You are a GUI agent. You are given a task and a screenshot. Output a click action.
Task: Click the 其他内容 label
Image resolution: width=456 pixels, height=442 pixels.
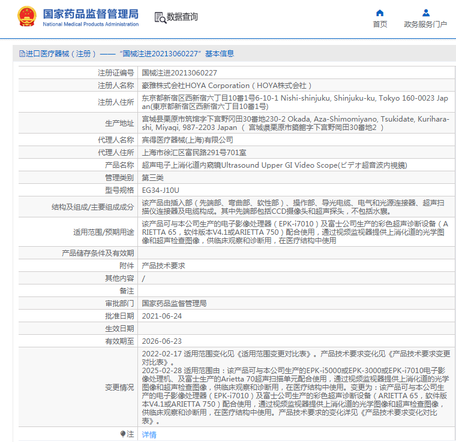pyautogui.click(x=119, y=278)
